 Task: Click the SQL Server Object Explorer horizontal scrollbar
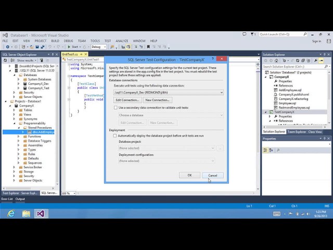[x=29, y=189]
